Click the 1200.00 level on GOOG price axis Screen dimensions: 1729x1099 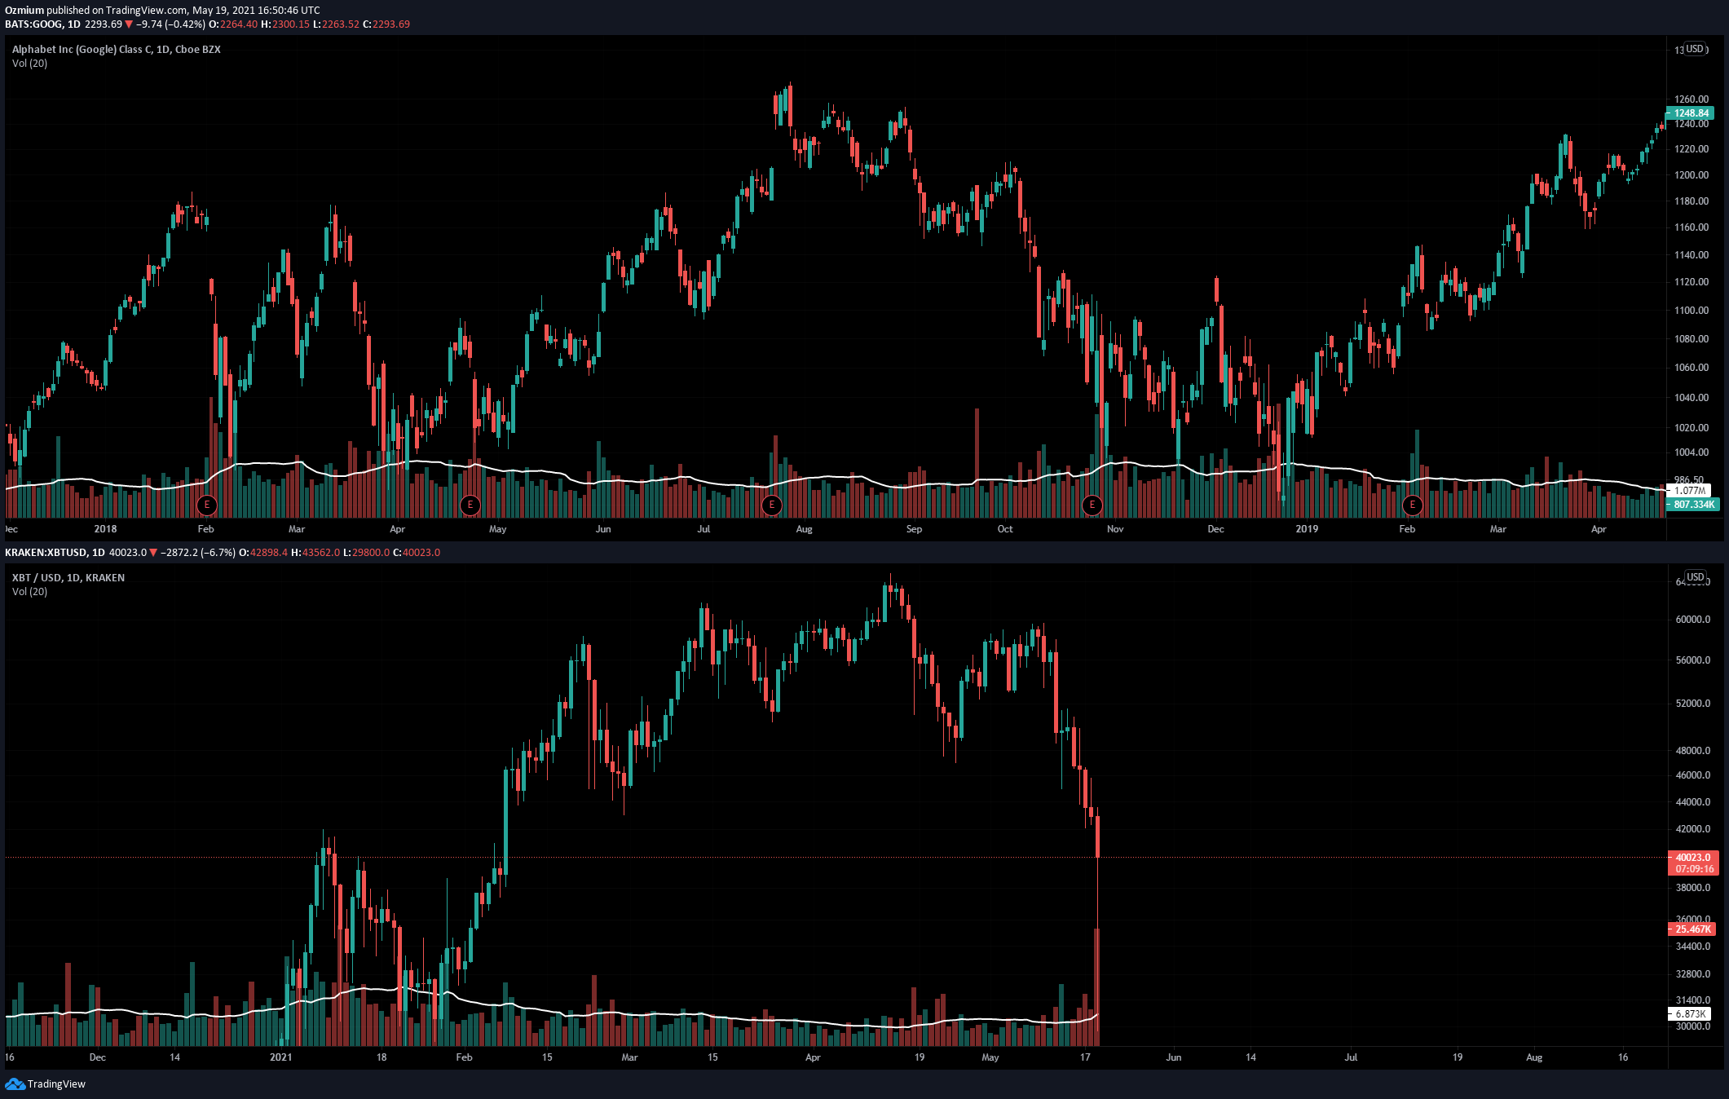[1692, 174]
